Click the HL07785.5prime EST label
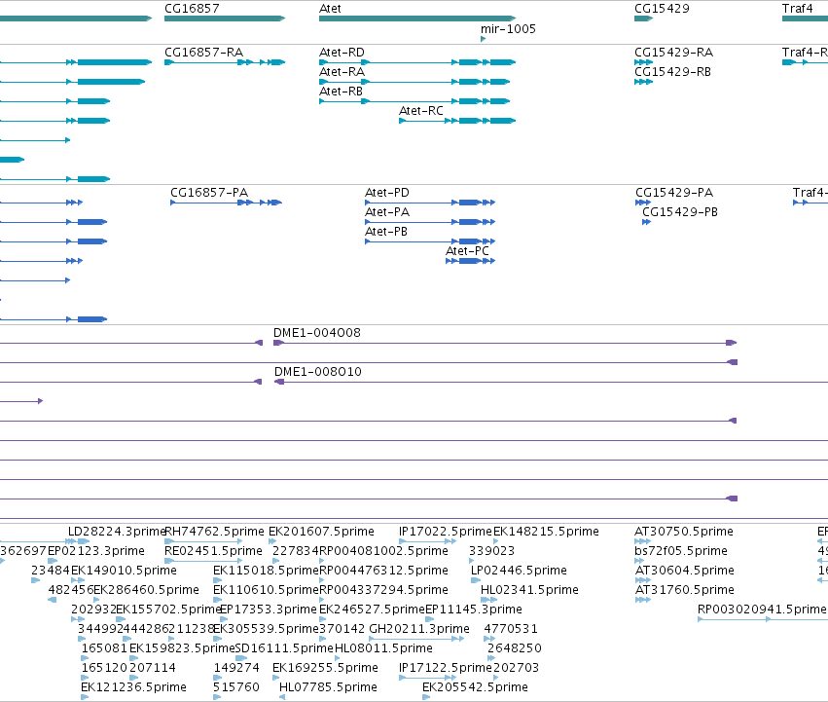Image resolution: width=828 pixels, height=702 pixels. click(328, 687)
